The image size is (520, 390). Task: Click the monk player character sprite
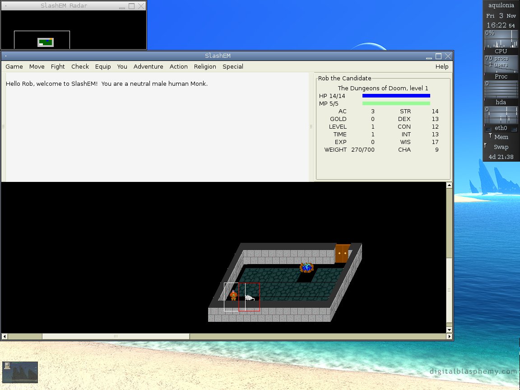pos(233,296)
